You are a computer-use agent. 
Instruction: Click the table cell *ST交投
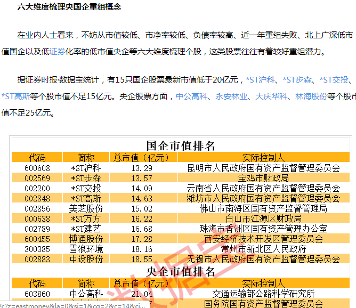point(86,189)
